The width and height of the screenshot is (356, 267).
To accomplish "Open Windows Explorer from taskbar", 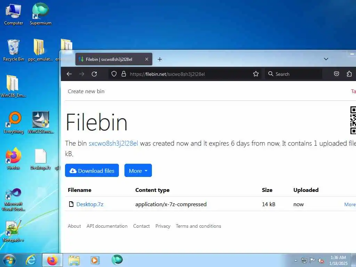I will click(74, 260).
